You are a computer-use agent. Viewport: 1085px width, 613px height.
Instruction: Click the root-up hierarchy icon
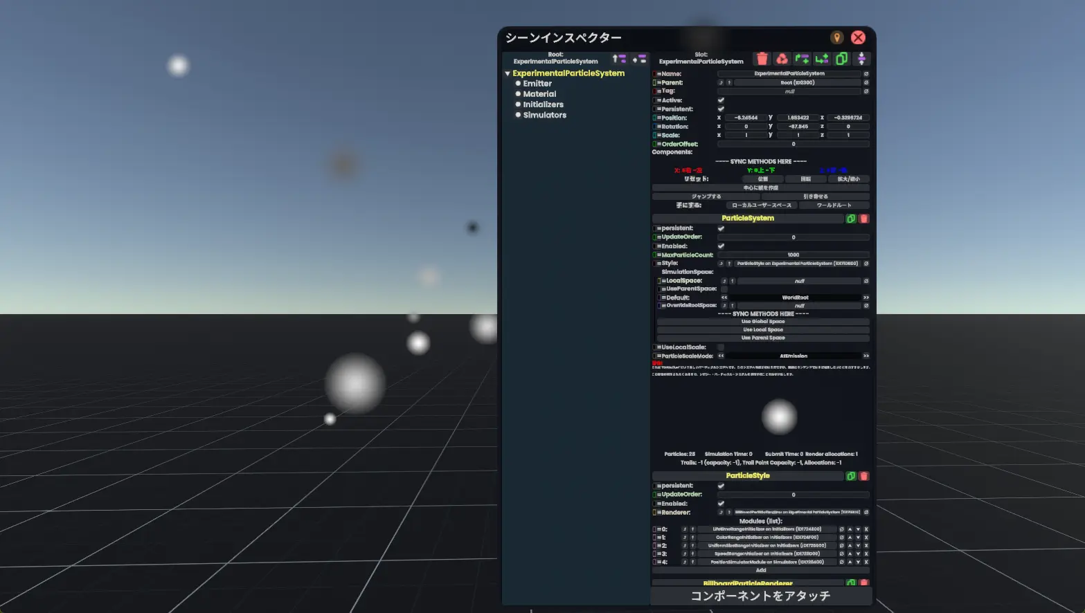coord(619,59)
